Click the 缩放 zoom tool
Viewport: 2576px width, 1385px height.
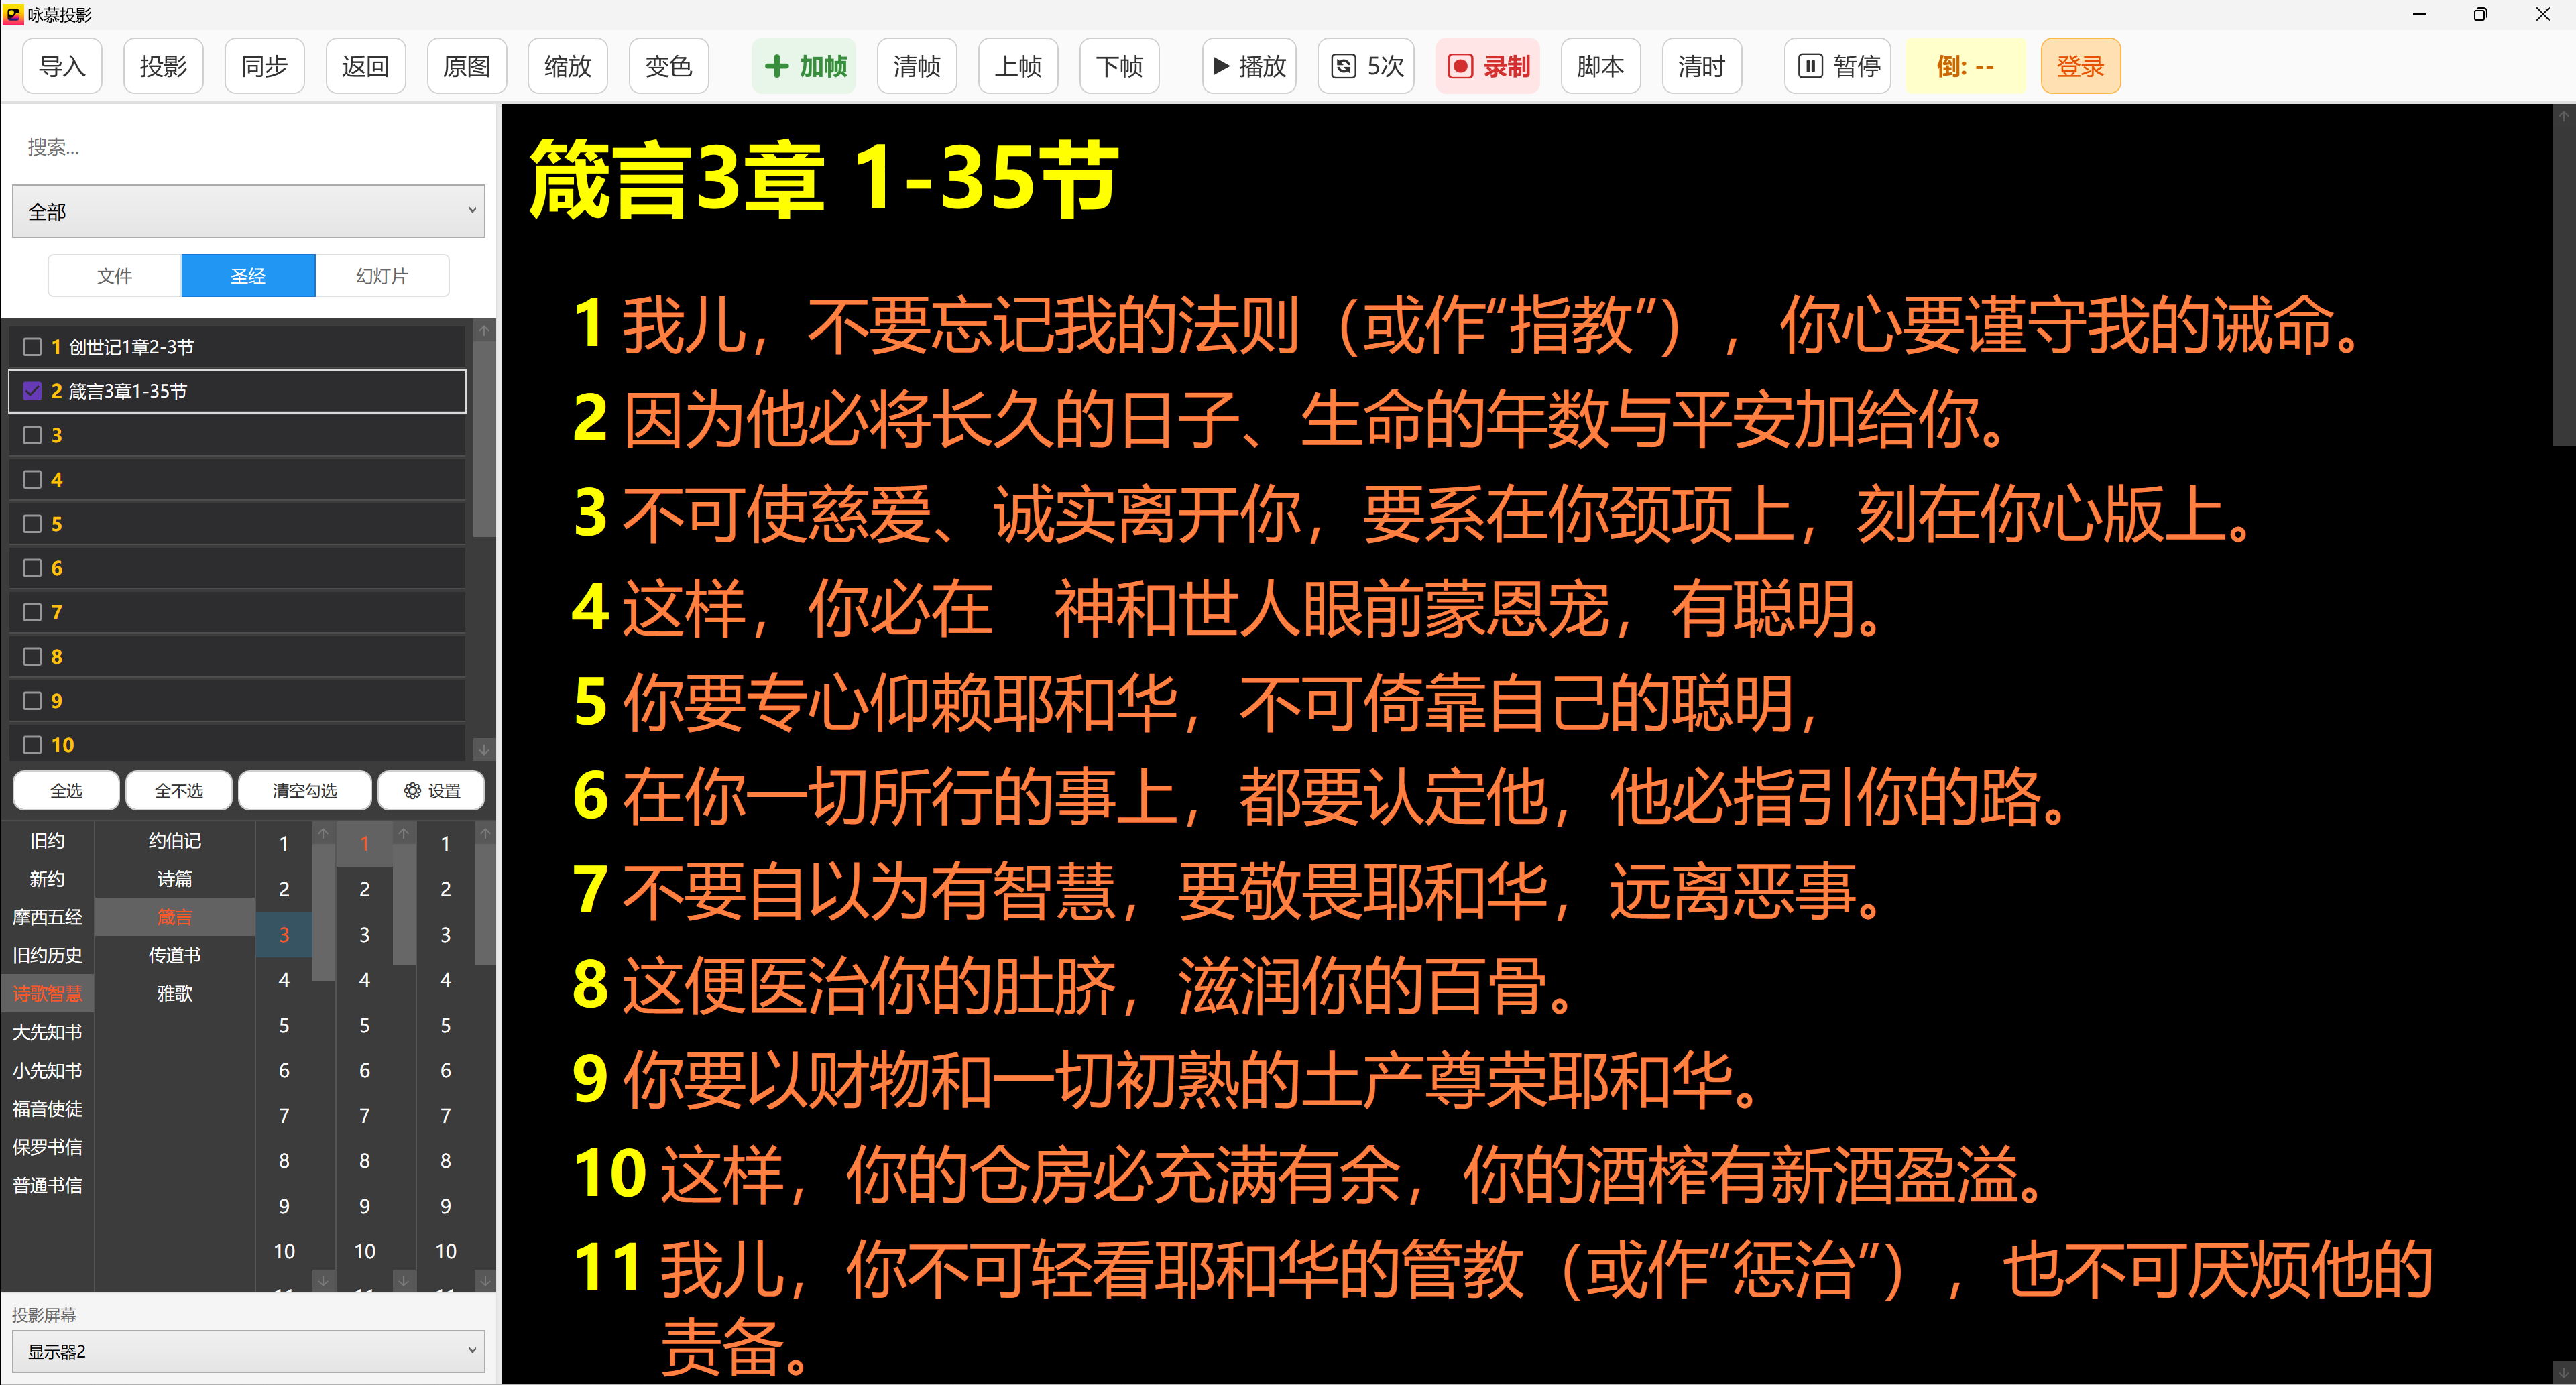click(x=566, y=66)
